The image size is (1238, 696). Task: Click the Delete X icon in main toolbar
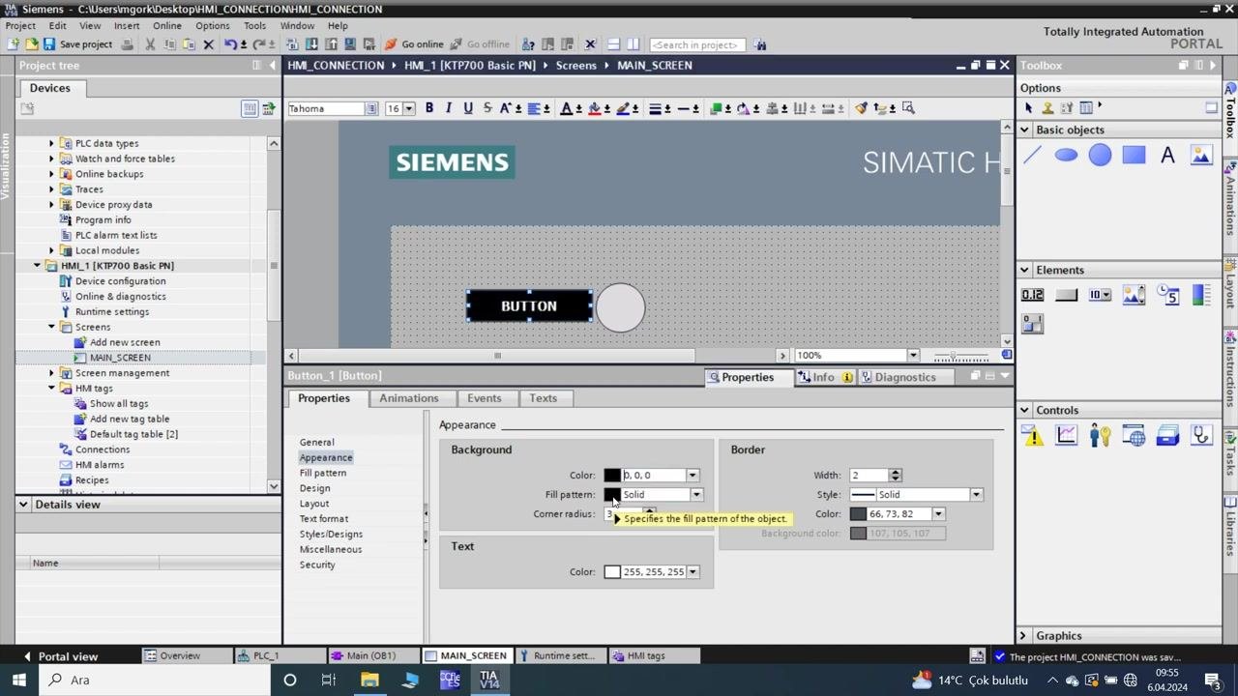pyautogui.click(x=208, y=44)
